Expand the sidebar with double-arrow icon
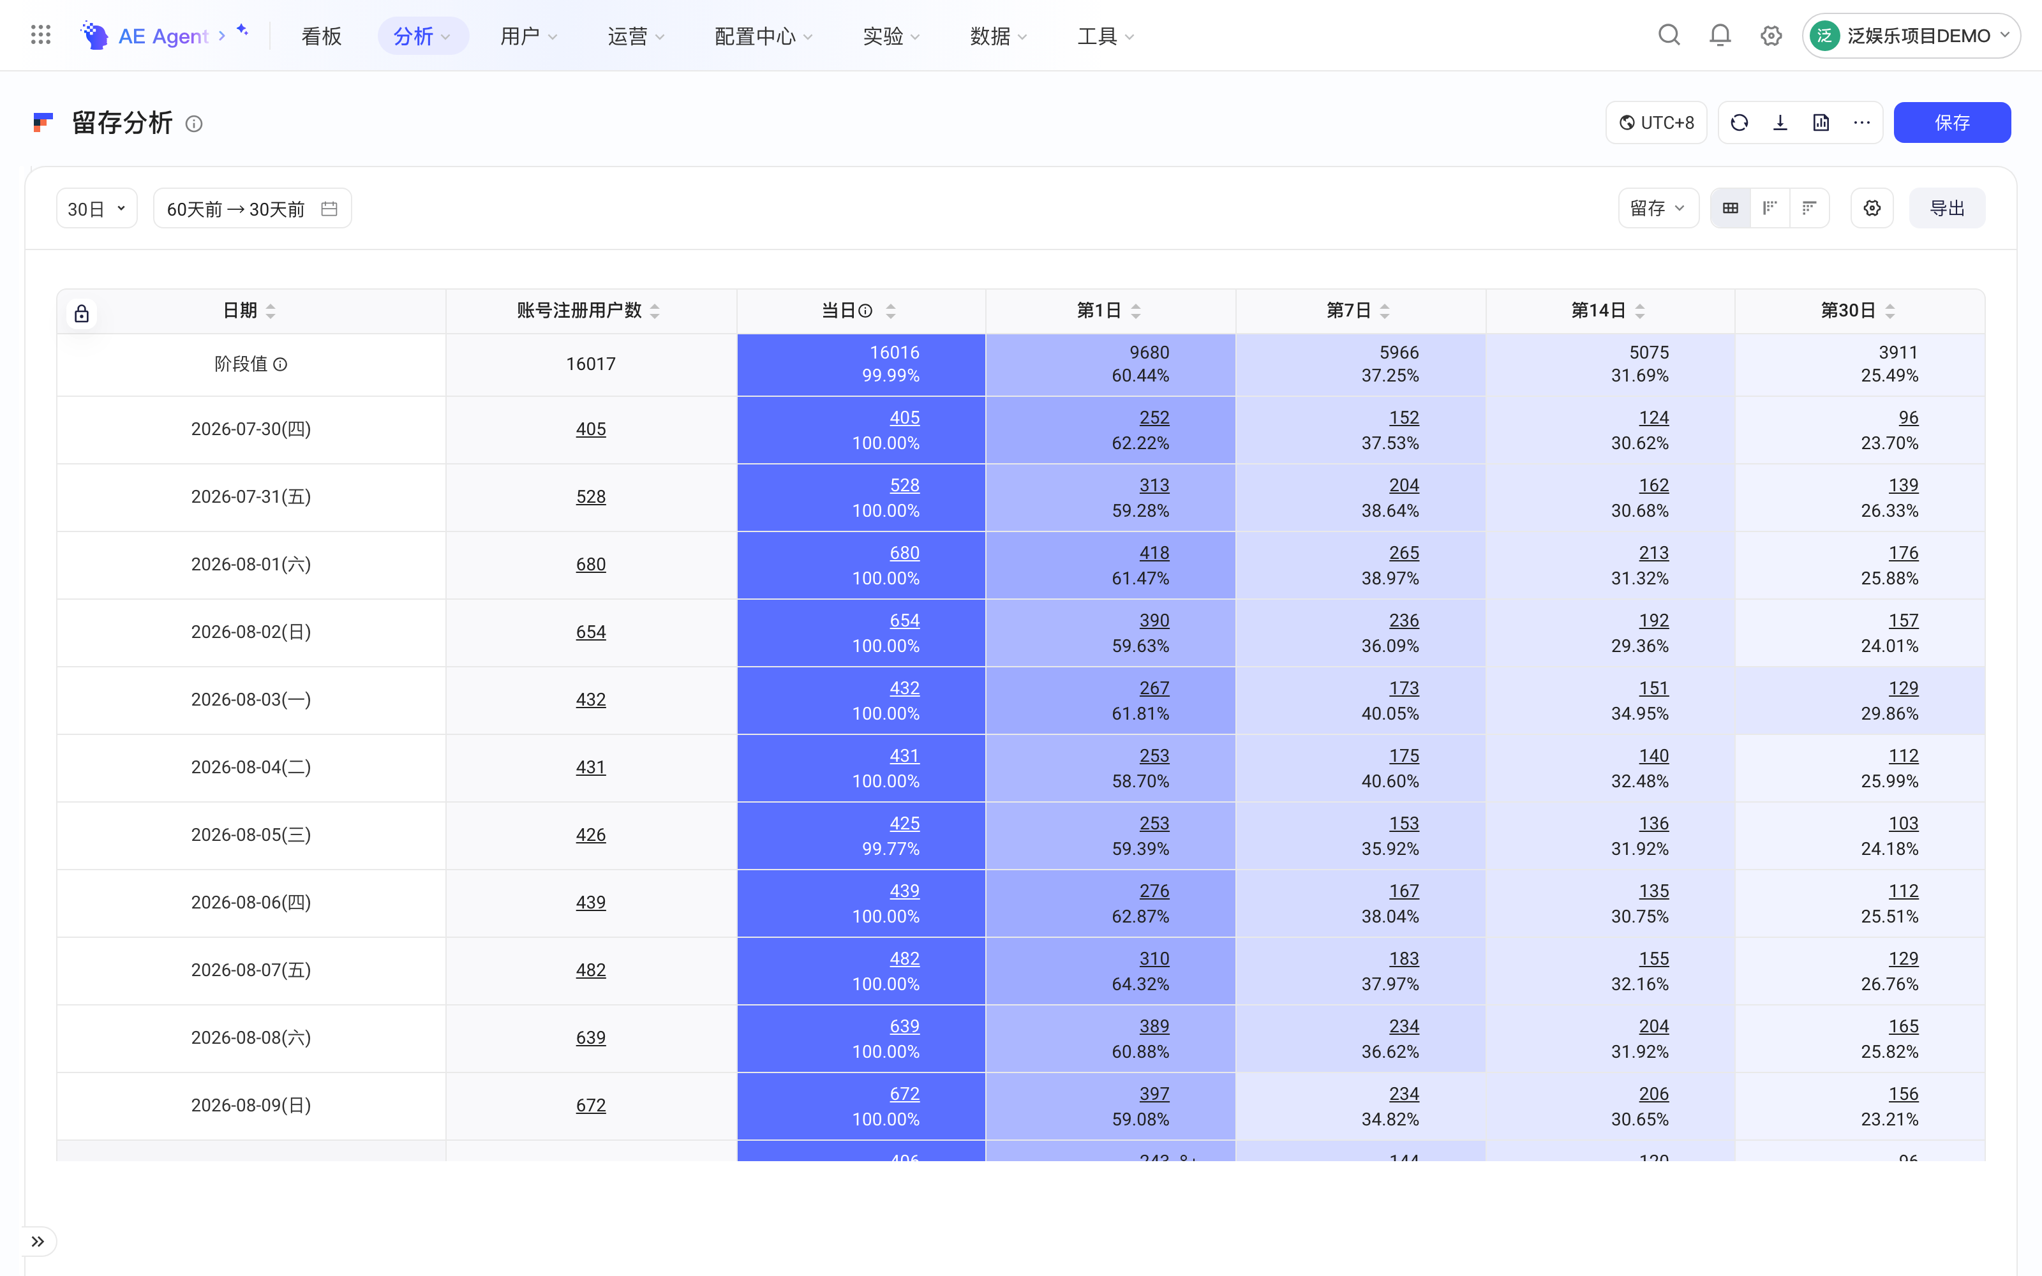This screenshot has height=1276, width=2042. pos(38,1242)
